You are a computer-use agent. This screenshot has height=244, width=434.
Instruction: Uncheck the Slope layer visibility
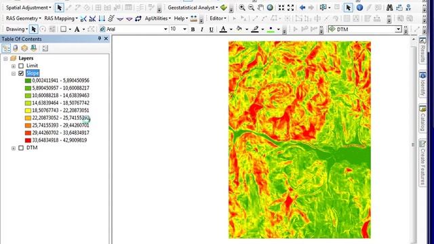point(21,73)
